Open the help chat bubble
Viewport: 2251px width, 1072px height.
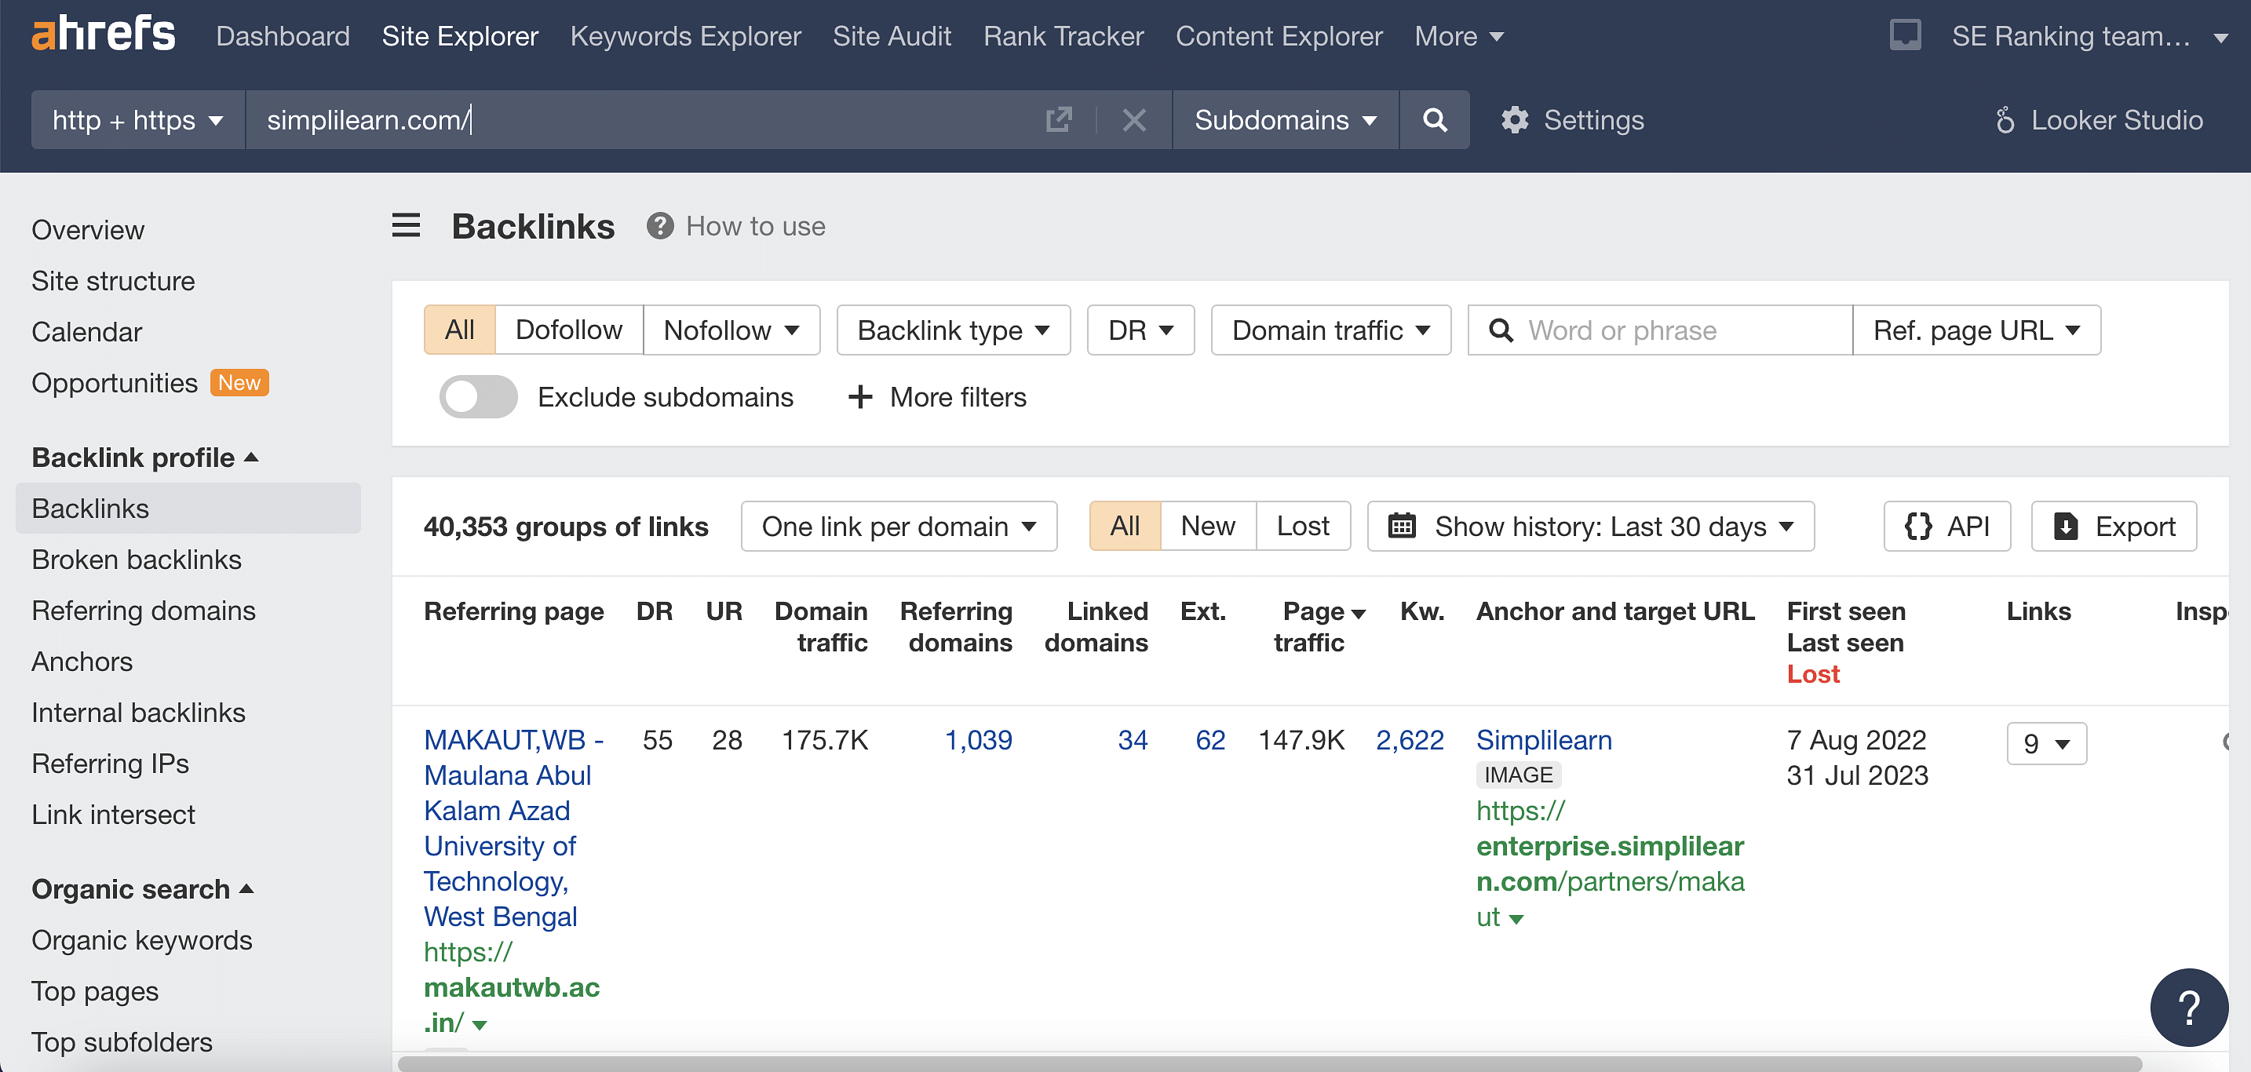(x=2189, y=1008)
